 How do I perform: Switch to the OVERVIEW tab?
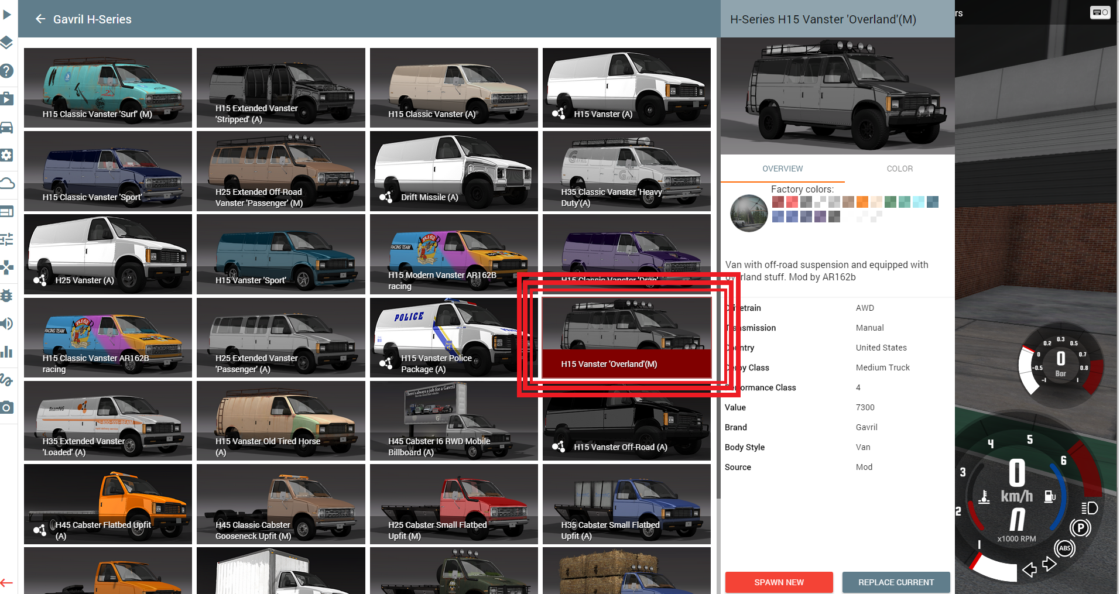782,169
